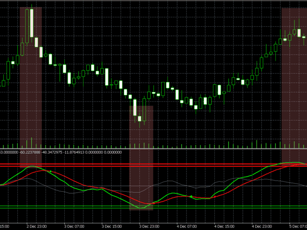Click the '2 Dec 23:00' time axis label
Screen dimensions: 307x230
pyautogui.click(x=36, y=226)
